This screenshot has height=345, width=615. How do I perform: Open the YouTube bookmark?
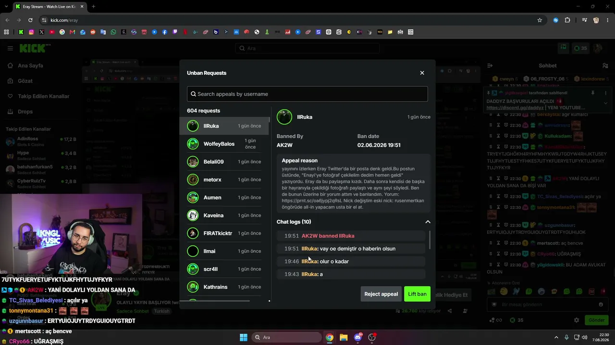[x=52, y=32]
